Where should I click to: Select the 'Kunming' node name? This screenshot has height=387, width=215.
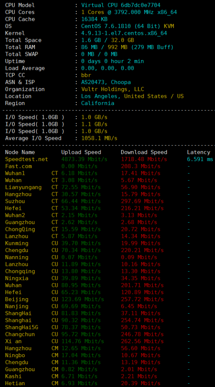(17, 243)
